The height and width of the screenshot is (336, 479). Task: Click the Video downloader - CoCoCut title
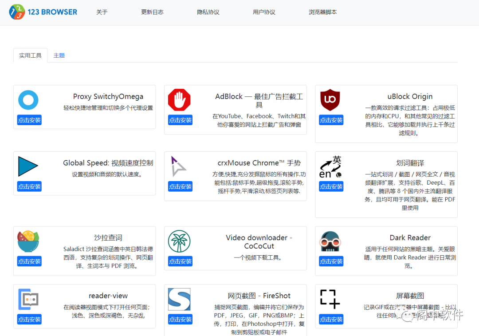pyautogui.click(x=259, y=242)
